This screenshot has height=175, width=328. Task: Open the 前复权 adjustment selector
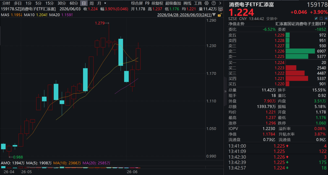[x=158, y=3]
